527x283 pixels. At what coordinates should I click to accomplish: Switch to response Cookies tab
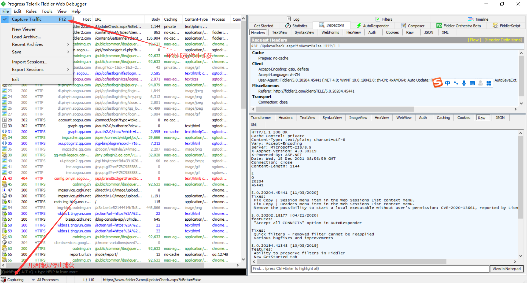(x=464, y=118)
